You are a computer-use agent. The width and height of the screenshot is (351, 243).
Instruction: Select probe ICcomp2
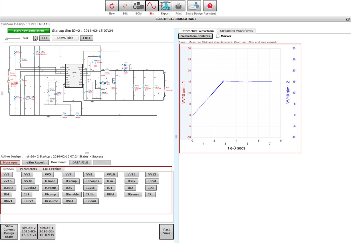point(93,181)
